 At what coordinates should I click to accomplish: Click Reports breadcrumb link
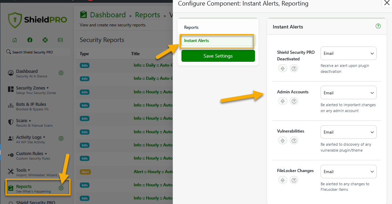click(x=147, y=15)
